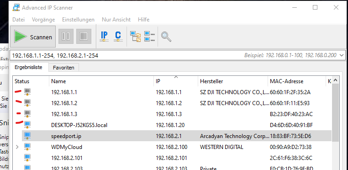Image resolution: width=348 pixels, height=170 pixels.
Task: Open the magnifier search tool
Action: [x=166, y=37]
